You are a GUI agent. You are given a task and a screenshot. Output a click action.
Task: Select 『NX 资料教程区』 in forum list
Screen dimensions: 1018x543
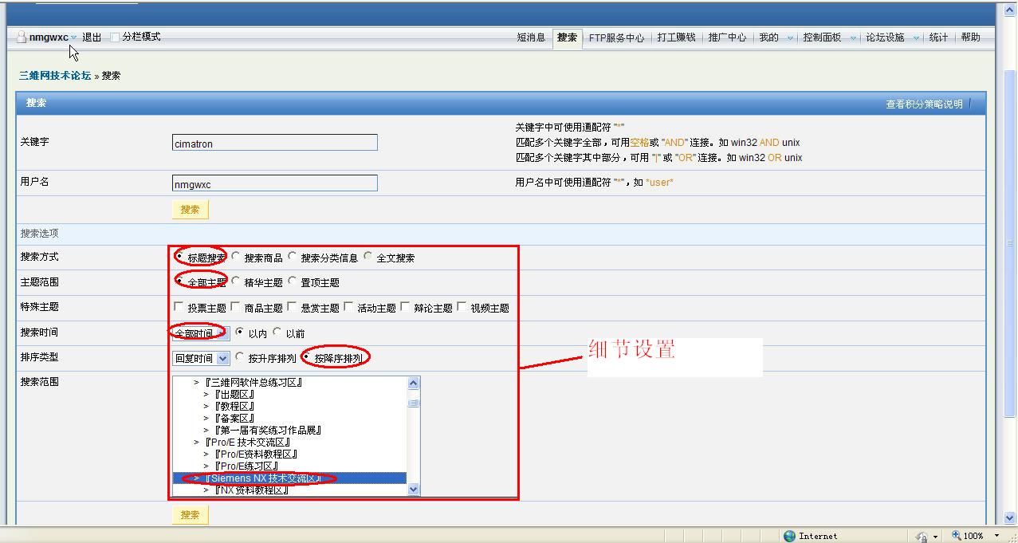pyautogui.click(x=250, y=490)
